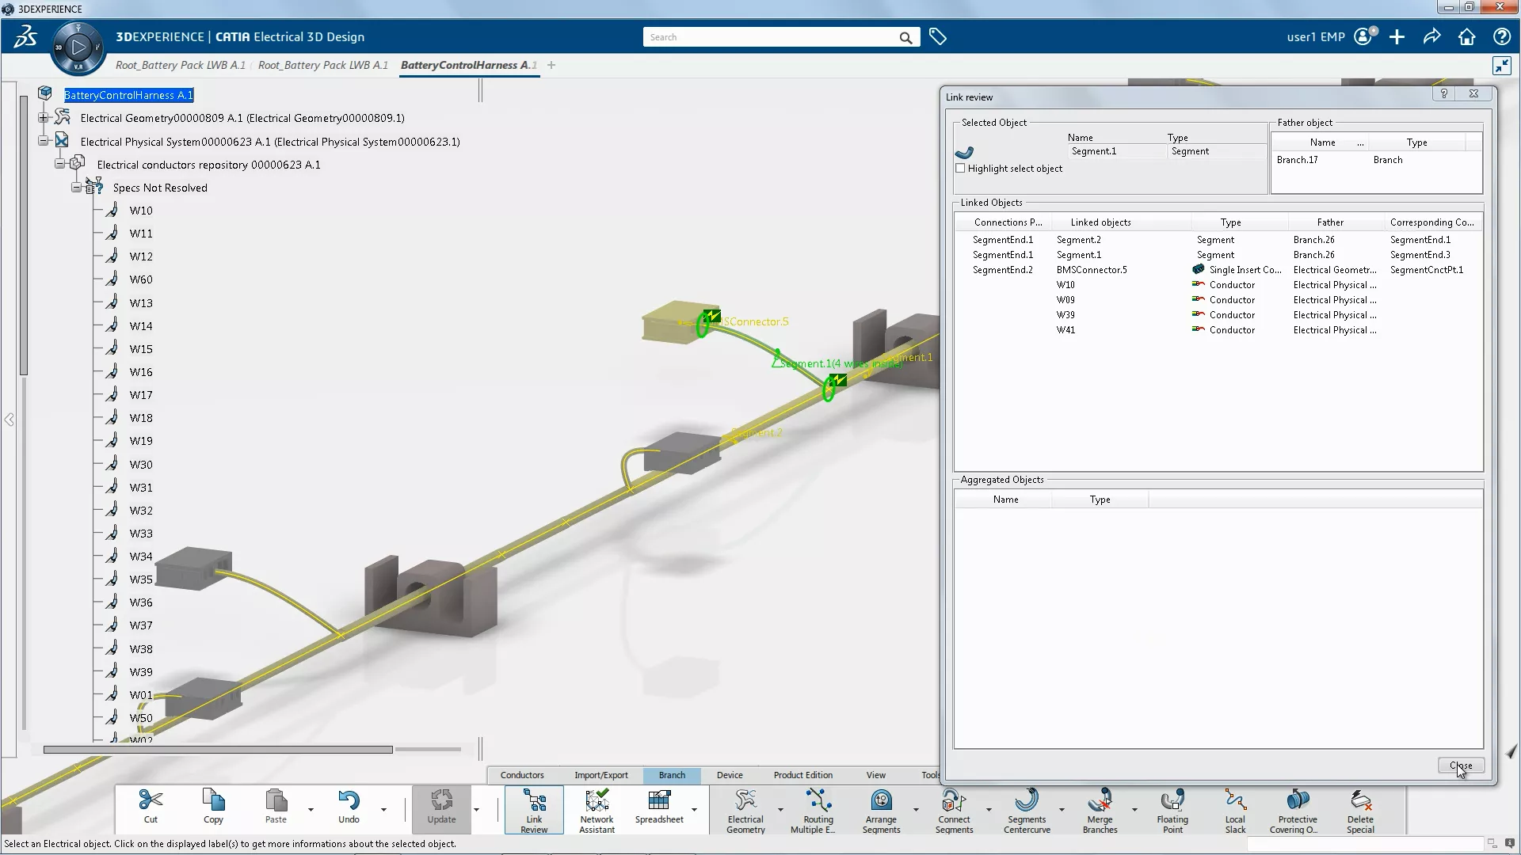1521x855 pixels.
Task: Collapse Specs Not Resolved node
Action: pos(76,188)
